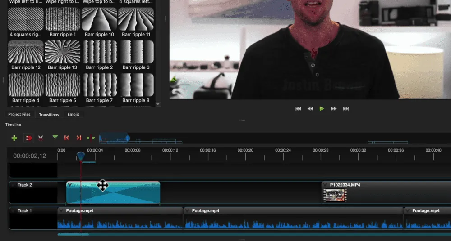Click the green Add Track plus icon
Image resolution: width=451 pixels, height=241 pixels.
click(14, 138)
